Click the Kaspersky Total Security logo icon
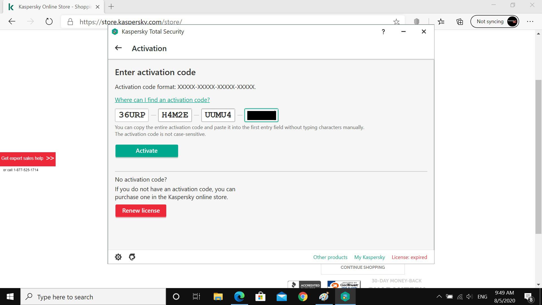This screenshot has width=542, height=305. point(115,32)
